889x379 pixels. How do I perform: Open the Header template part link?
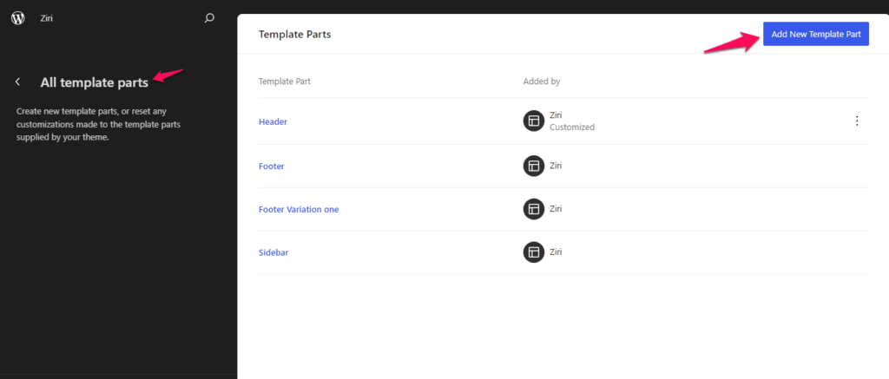273,121
